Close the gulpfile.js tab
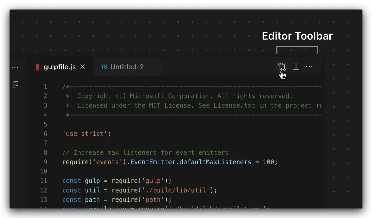The width and height of the screenshot is (372, 218). coord(83,67)
